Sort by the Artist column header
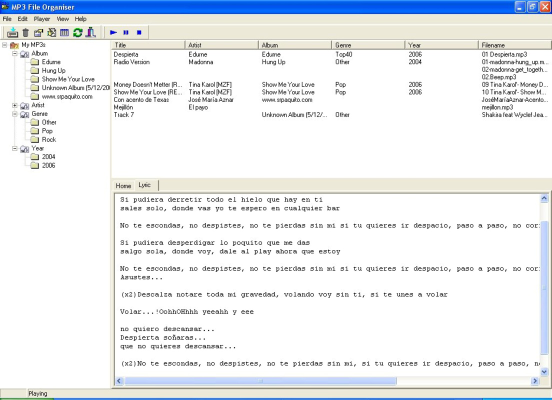 [x=222, y=45]
